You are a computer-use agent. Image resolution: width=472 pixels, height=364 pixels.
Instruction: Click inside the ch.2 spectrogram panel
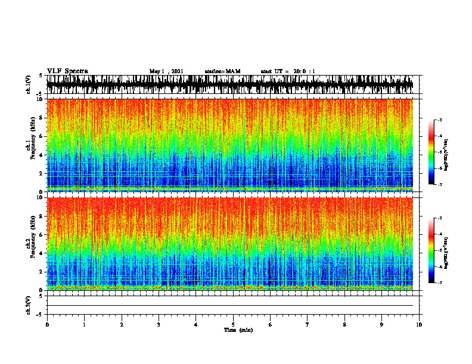click(229, 244)
